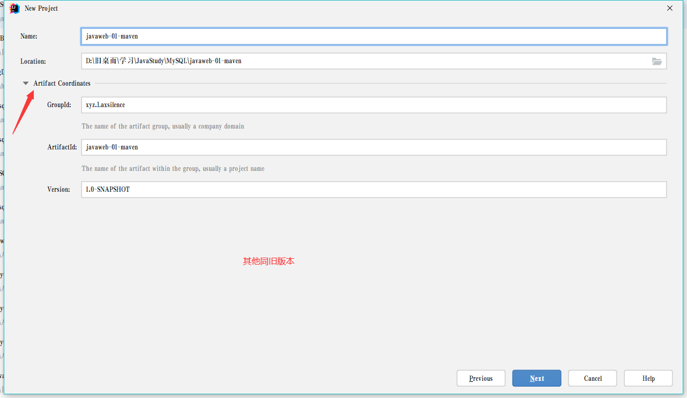Click inside the Location path field
The width and height of the screenshot is (687, 398).
[365, 61]
